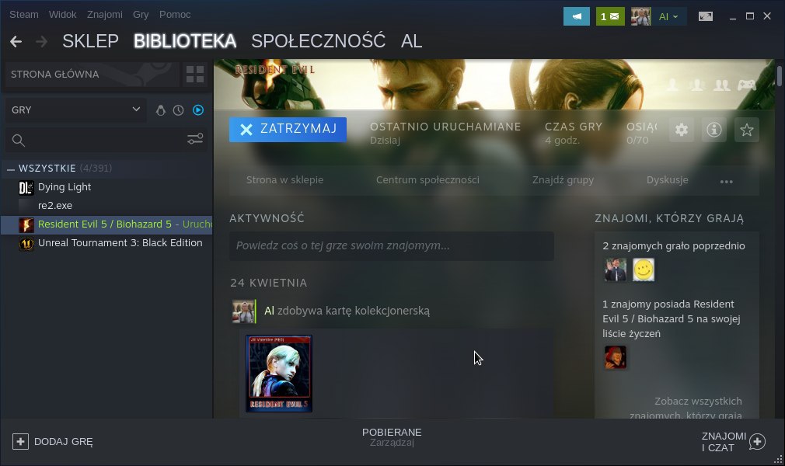785x466 pixels.
Task: Toggle the Linux penguin filter icon
Action: [x=161, y=110]
